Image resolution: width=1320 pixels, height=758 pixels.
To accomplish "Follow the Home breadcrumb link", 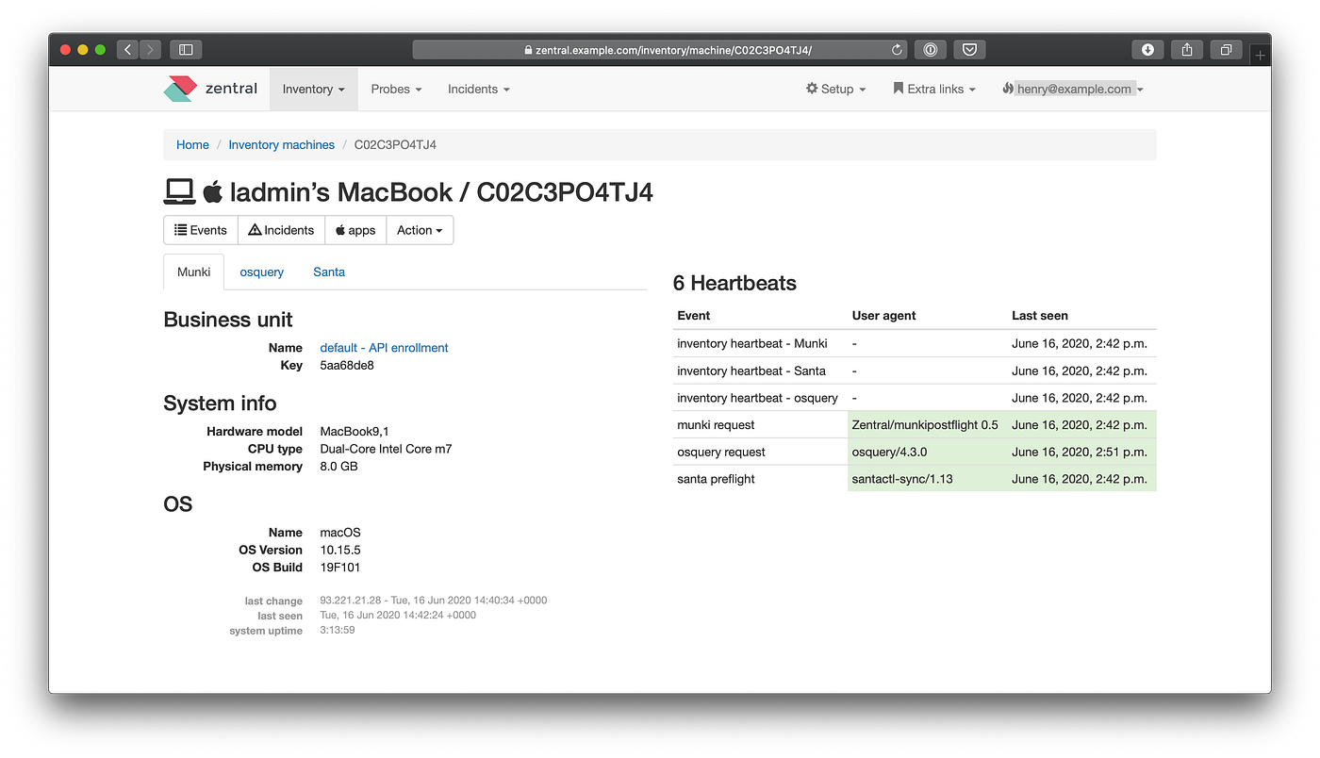I will 192,144.
